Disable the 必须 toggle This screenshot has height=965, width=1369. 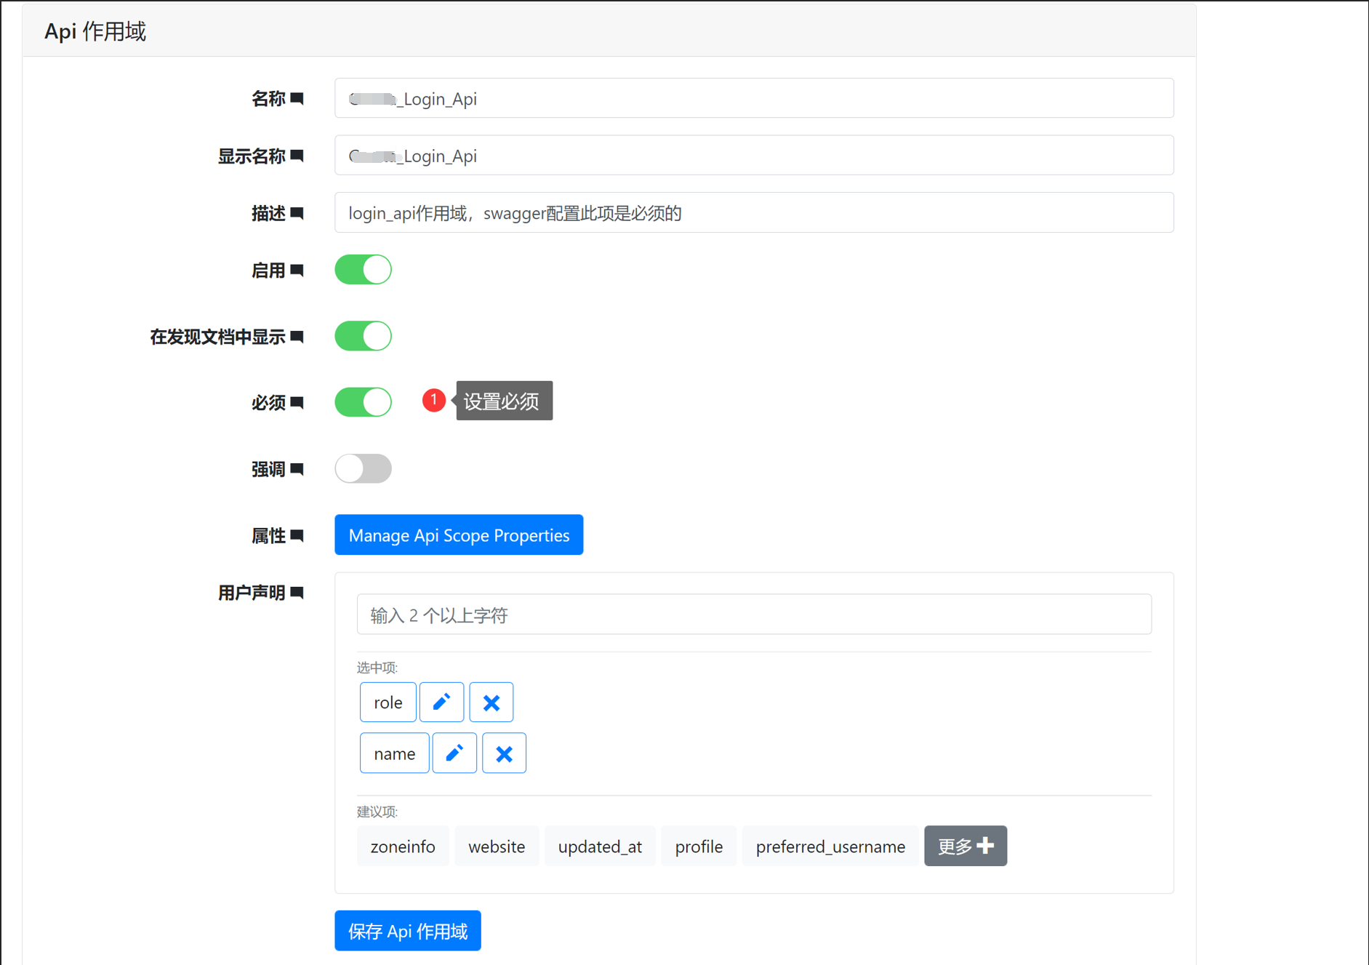tap(363, 401)
